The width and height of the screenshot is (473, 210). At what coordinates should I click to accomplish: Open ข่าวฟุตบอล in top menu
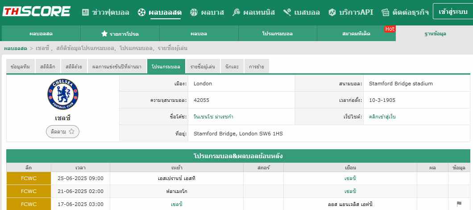point(111,13)
